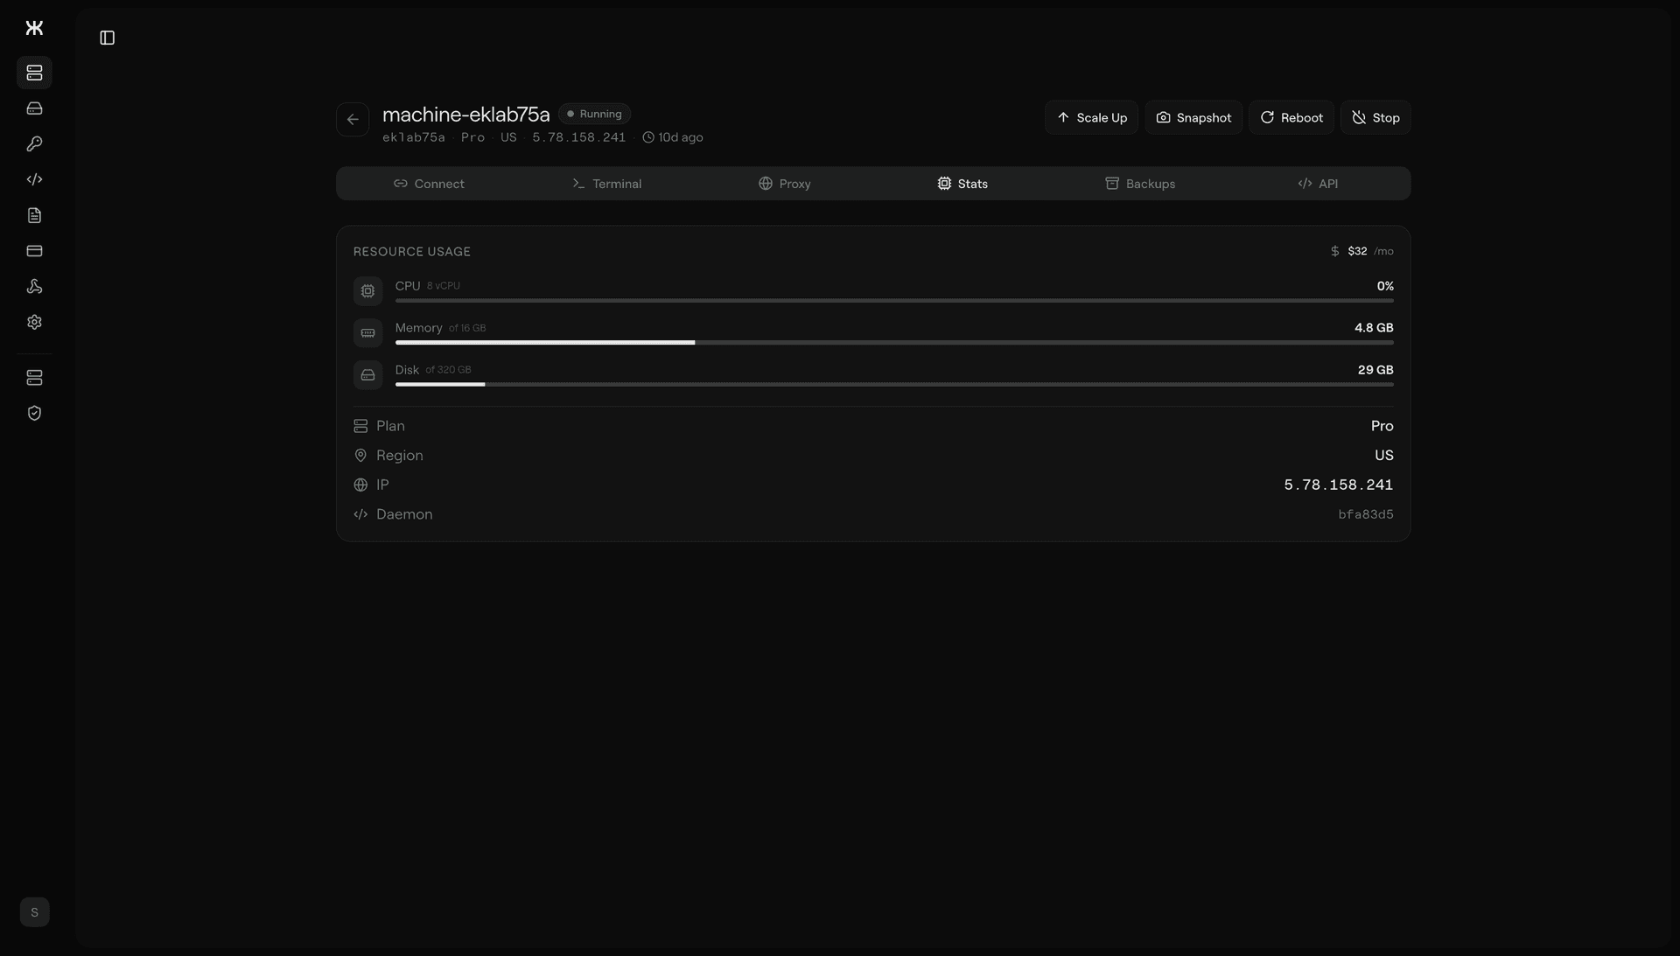The image size is (1680, 956).
Task: Open the code brackets sidebar icon
Action: (x=34, y=179)
